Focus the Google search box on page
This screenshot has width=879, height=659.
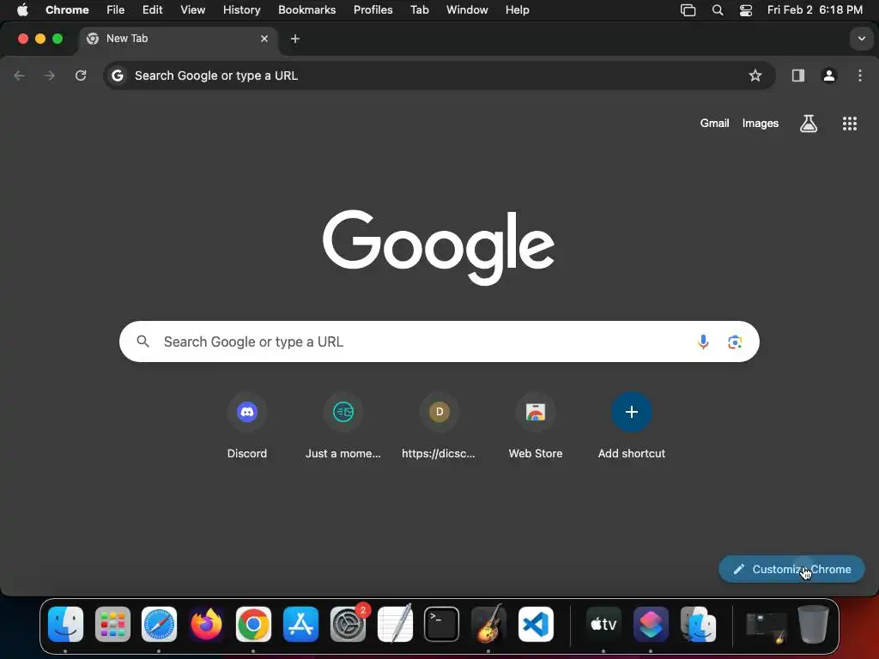point(439,342)
